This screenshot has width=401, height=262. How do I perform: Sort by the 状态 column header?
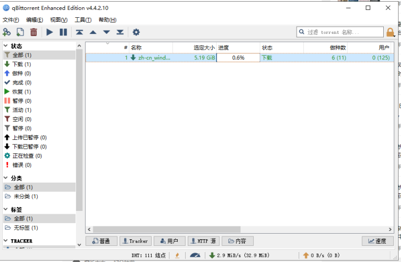282,48
